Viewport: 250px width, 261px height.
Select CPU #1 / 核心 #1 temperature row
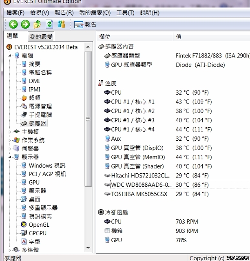click(177, 102)
